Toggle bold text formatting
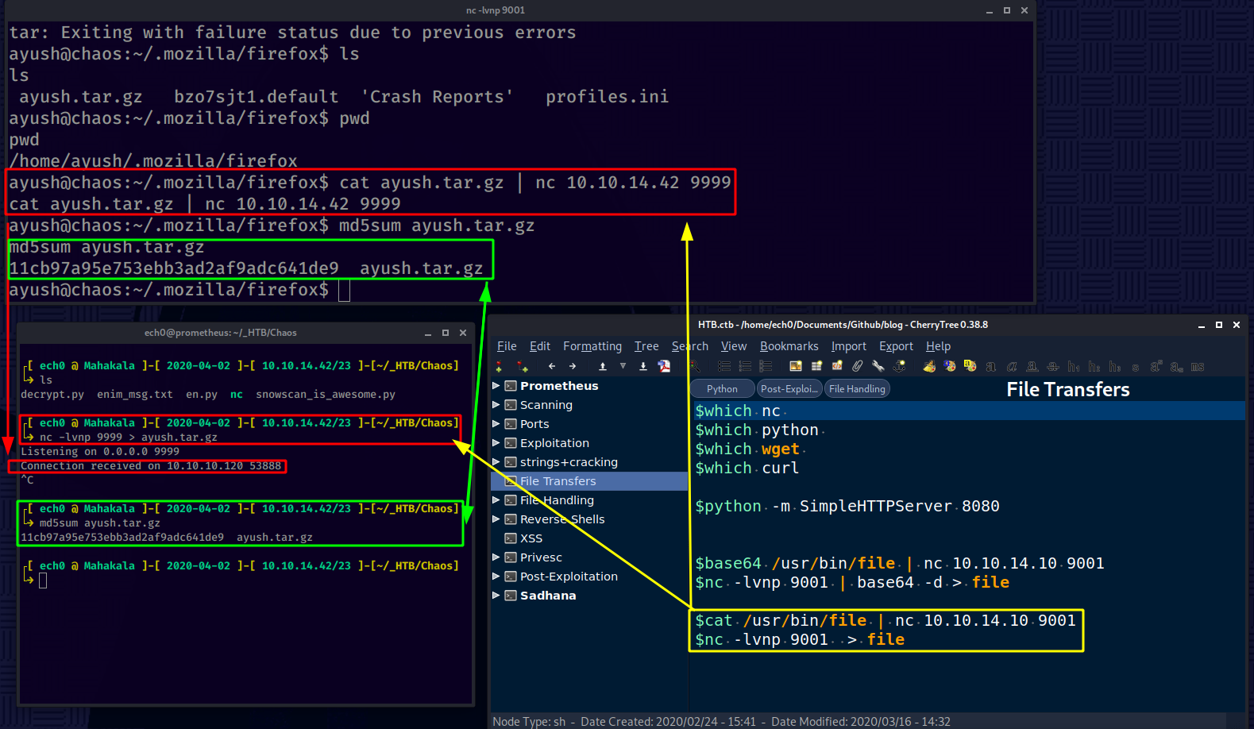The width and height of the screenshot is (1254, 729). point(991,366)
